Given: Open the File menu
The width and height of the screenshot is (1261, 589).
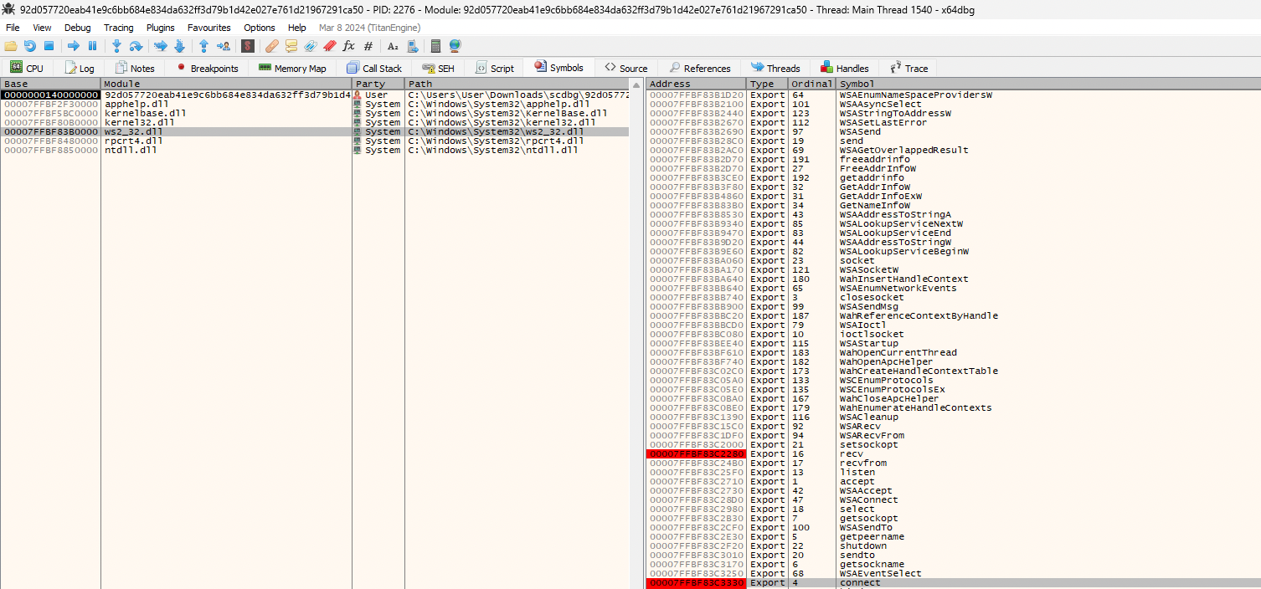Looking at the screenshot, I should point(13,28).
